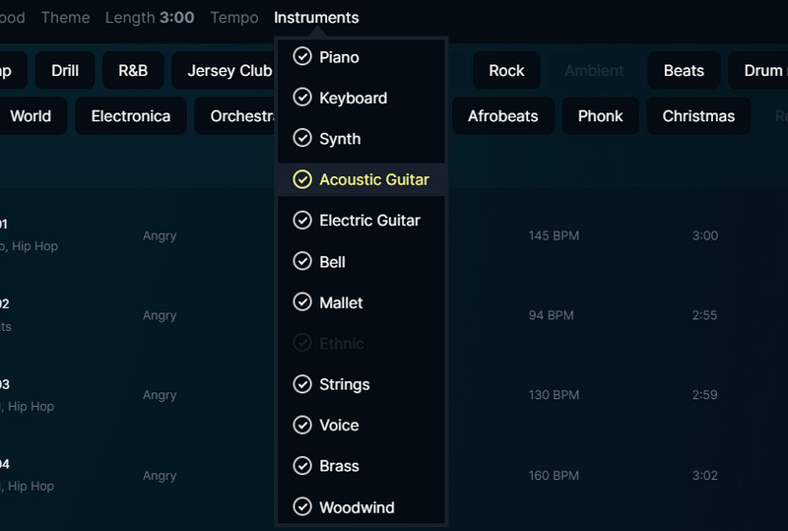Select the 145 BPM track row
This screenshot has width=788, height=531.
click(553, 235)
